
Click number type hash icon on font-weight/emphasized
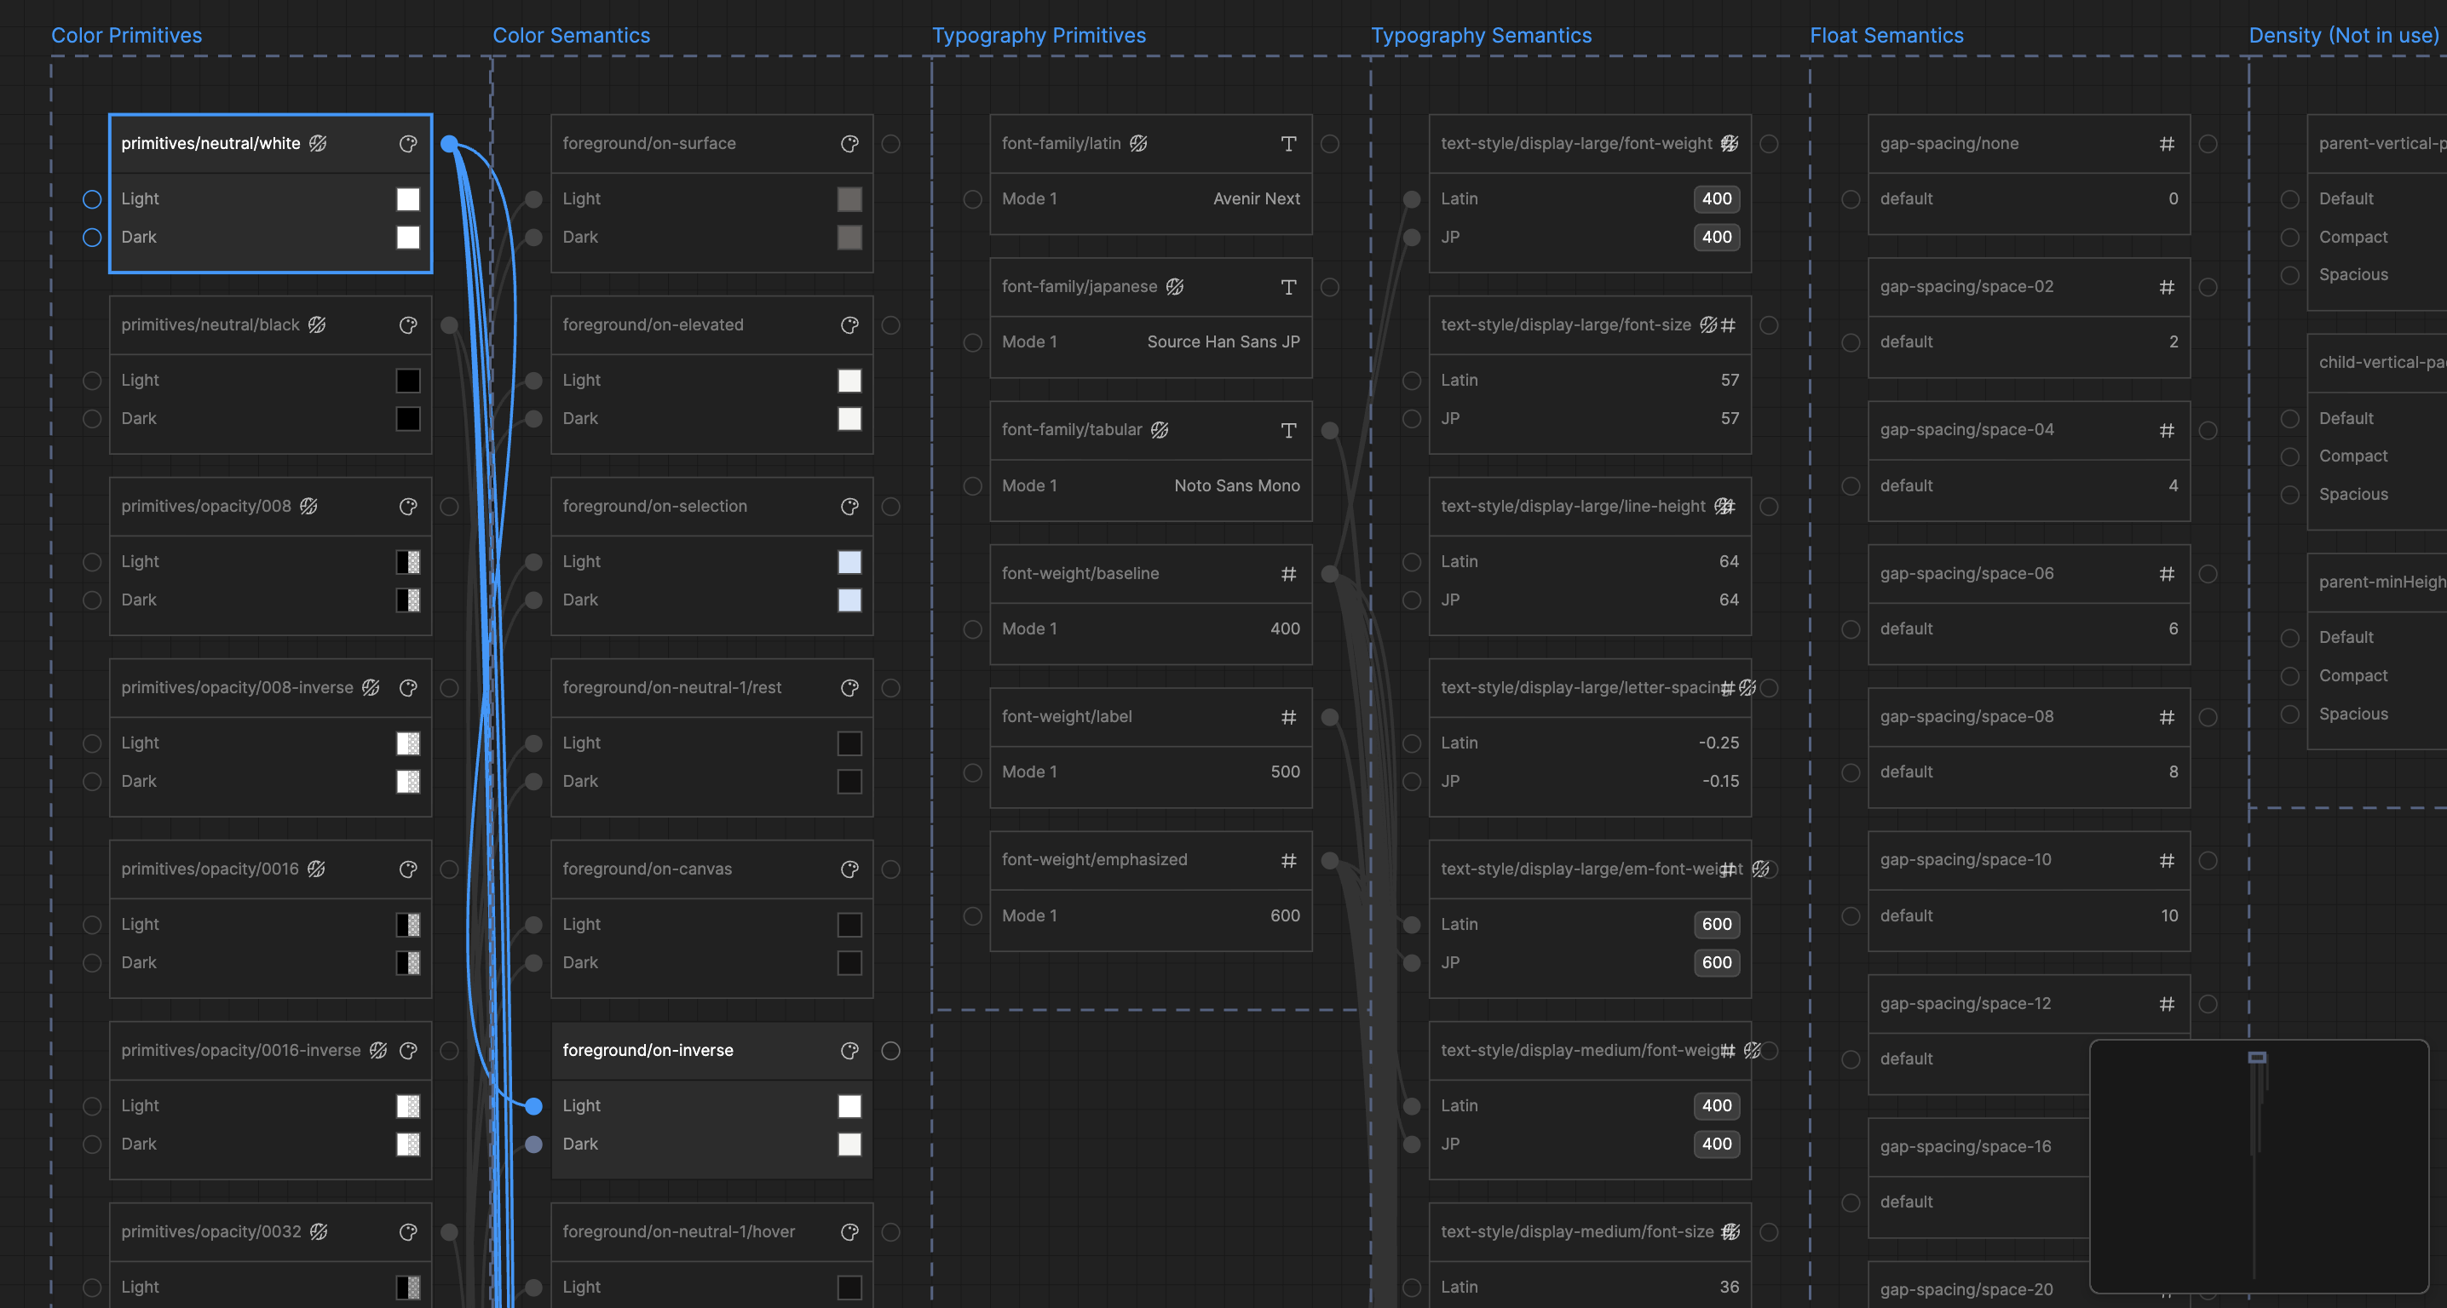(1288, 860)
